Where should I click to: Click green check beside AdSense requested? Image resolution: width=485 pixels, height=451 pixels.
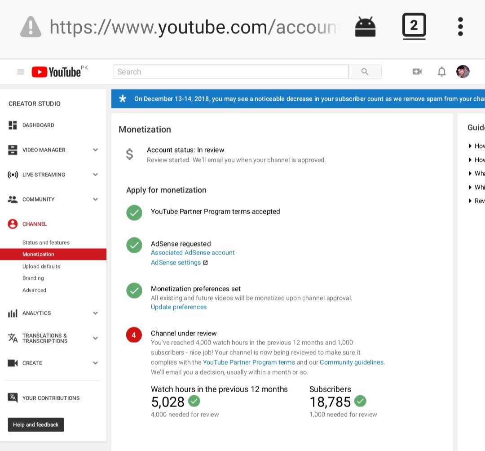(134, 245)
